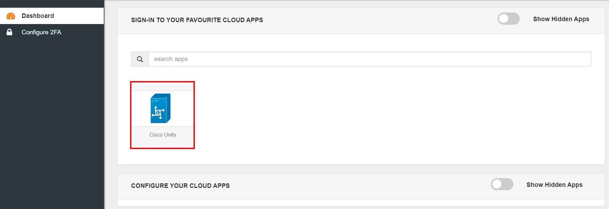The image size is (609, 209).
Task: Click the Sign-in To Your Favourite Cloud Apps heading
Action: click(197, 20)
